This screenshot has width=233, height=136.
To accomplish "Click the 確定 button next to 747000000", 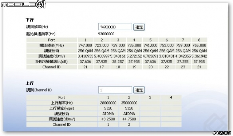I will (x=139, y=27).
